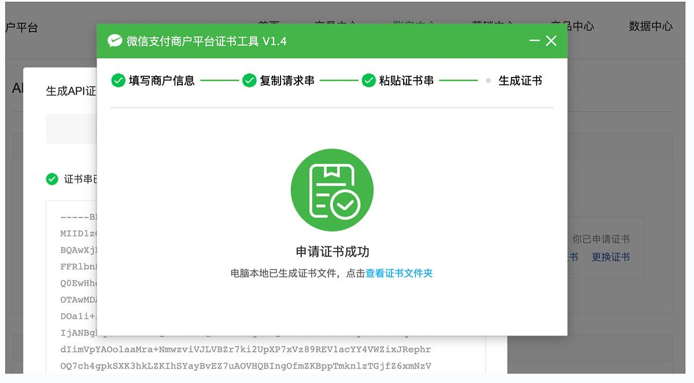Open the 查看证书文件夹 link
Screen dimensions: 694x383
click(399, 273)
